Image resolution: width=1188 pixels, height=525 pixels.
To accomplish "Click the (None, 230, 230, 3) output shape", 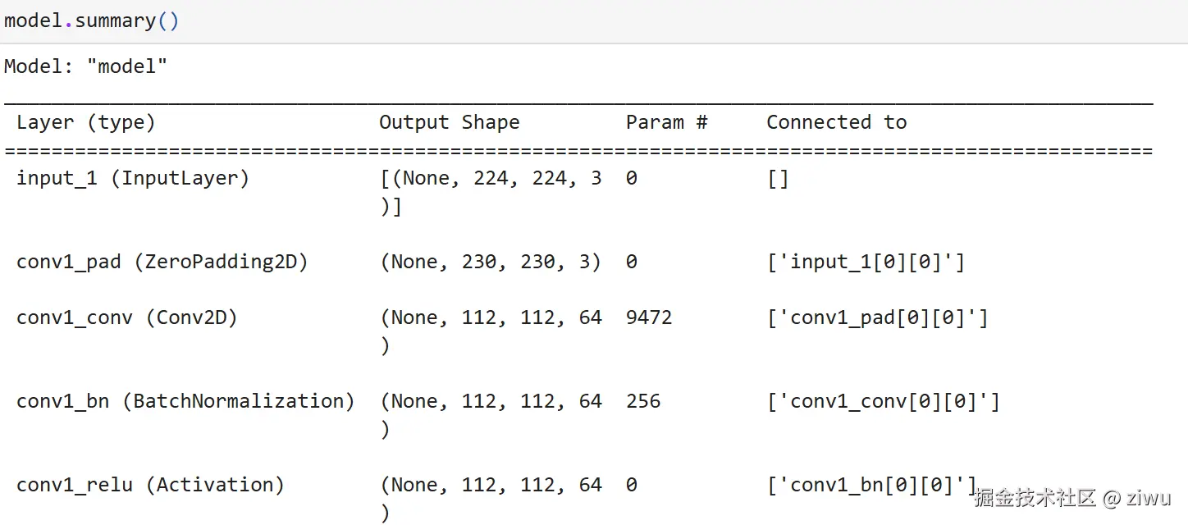I will tap(491, 262).
